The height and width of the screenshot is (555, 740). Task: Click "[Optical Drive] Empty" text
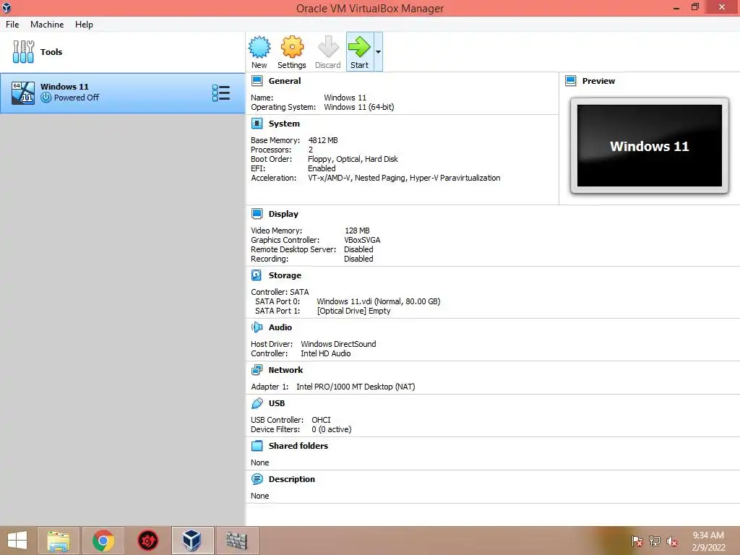coord(354,311)
